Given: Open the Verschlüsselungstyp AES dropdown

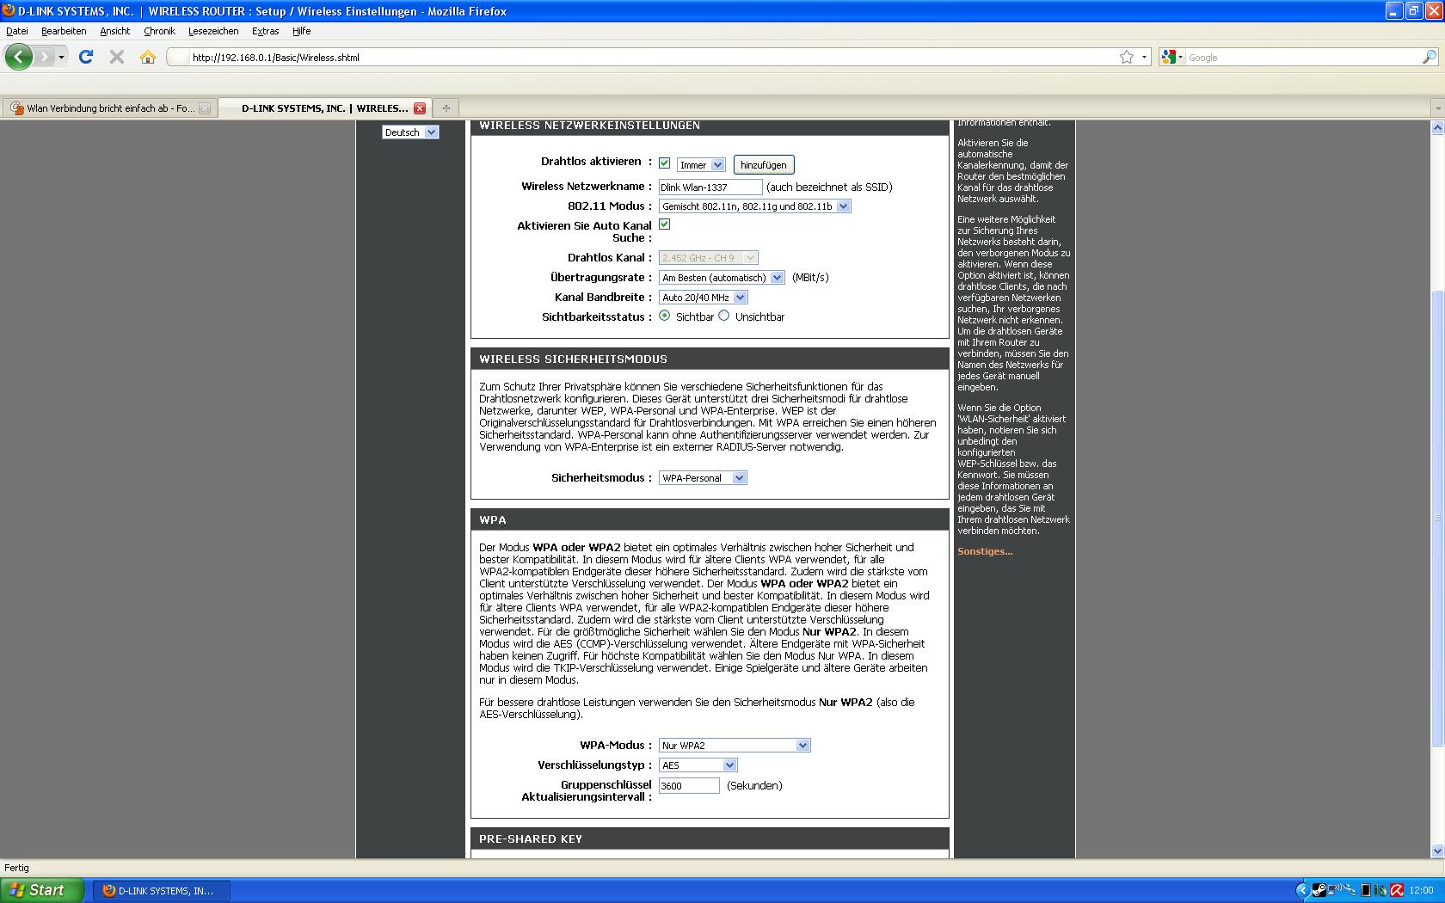Looking at the screenshot, I should click(x=698, y=765).
